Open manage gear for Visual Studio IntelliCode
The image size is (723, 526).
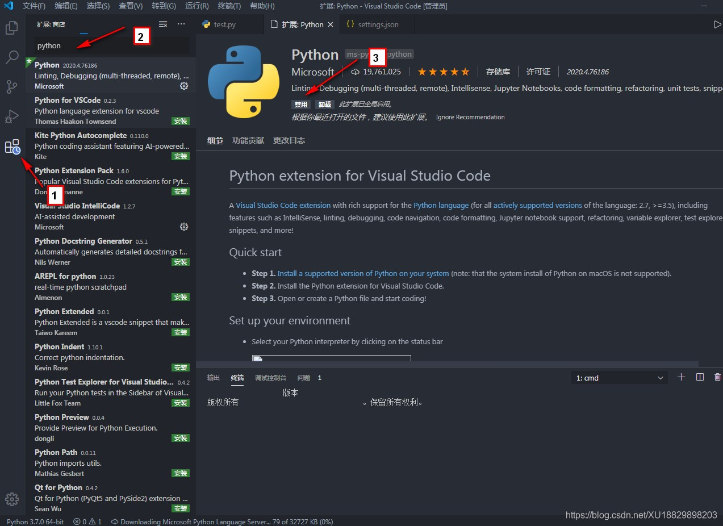click(x=184, y=227)
